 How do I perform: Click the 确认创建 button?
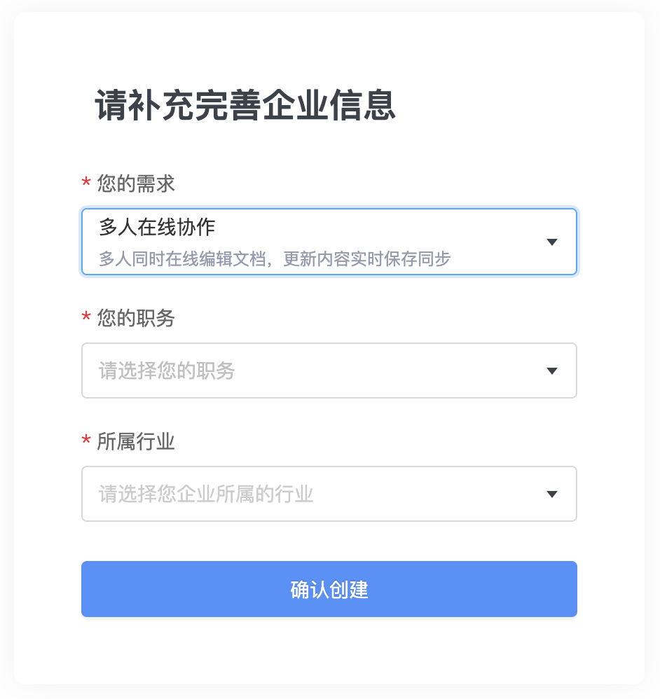click(329, 589)
